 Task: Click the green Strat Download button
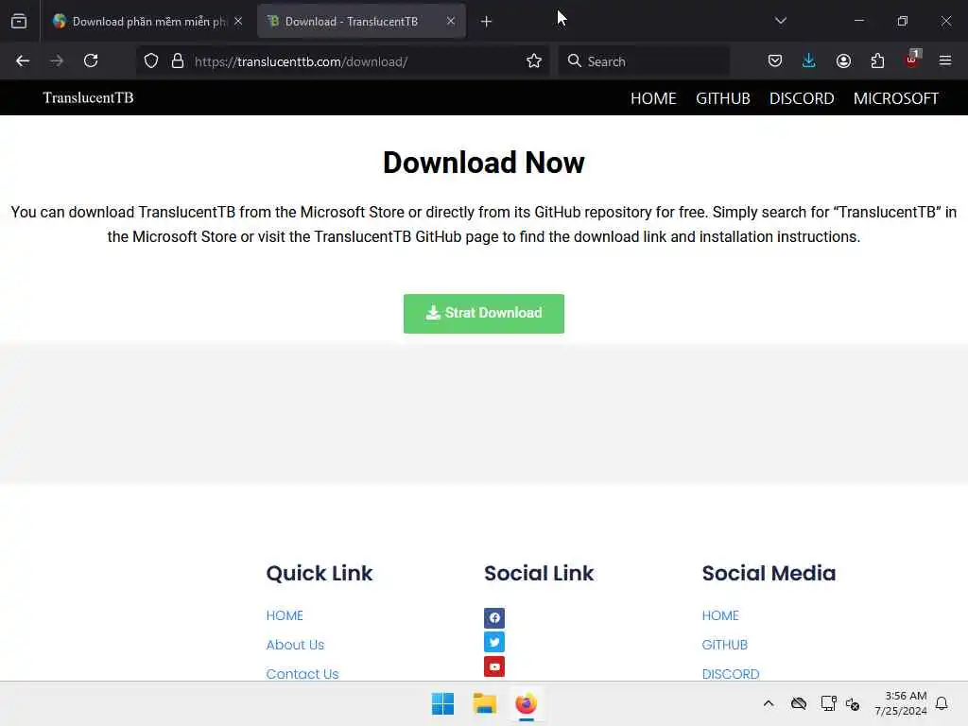click(x=484, y=314)
